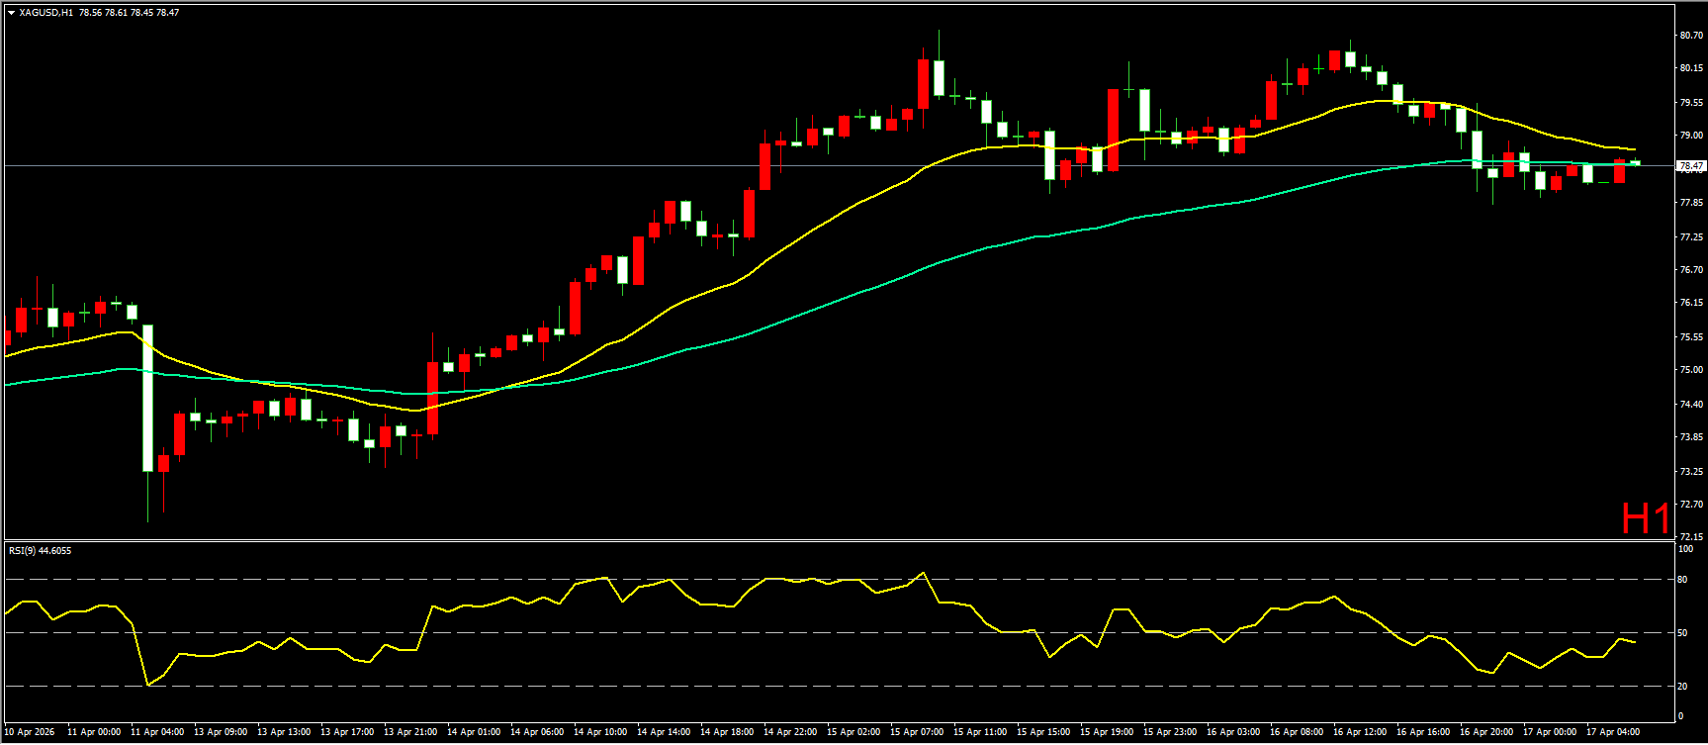The height and width of the screenshot is (745, 1708).
Task: Click the 17 Apr 04:00 time label
Action: point(1612,732)
